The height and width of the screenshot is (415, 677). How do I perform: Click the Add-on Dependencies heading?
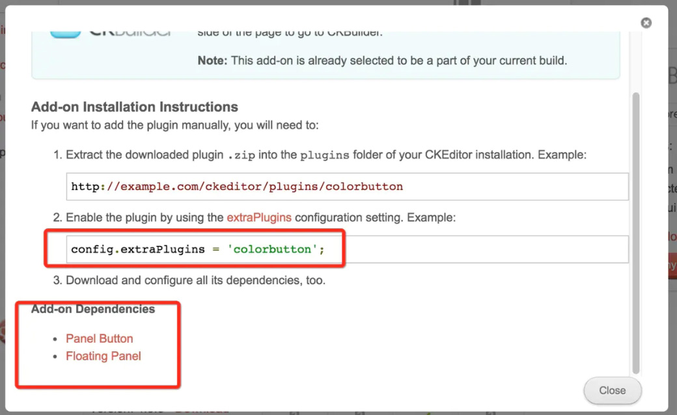(x=92, y=309)
